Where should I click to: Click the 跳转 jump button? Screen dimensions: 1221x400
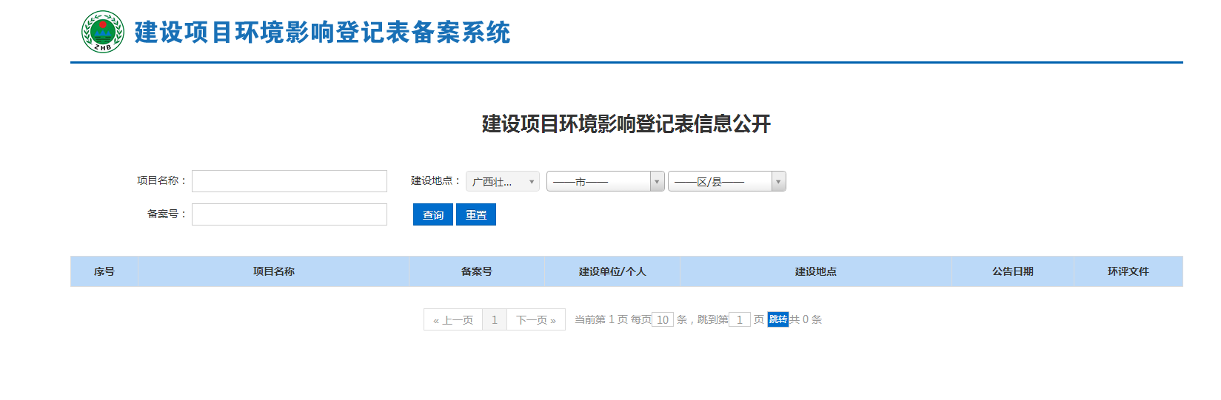(778, 319)
